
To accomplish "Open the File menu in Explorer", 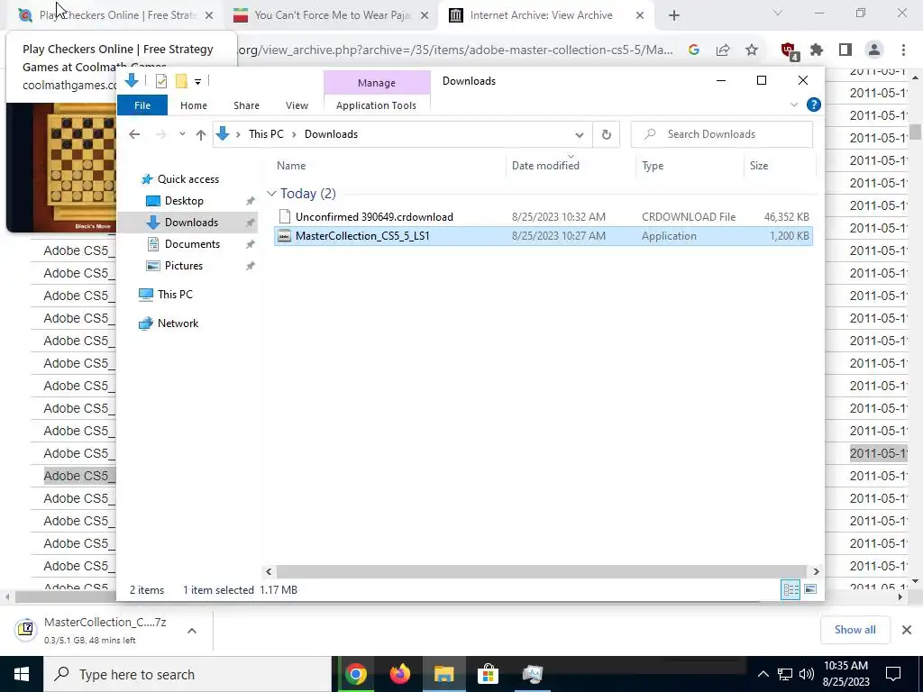I will (x=142, y=105).
